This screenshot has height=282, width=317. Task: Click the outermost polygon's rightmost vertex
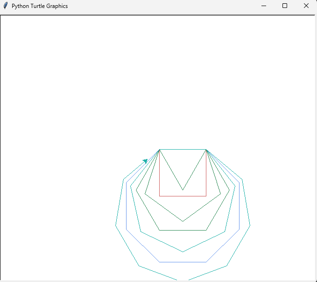[x=250, y=225]
